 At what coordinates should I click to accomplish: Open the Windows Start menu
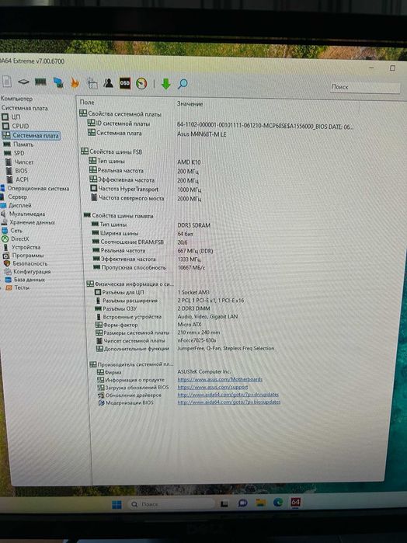coord(117,505)
